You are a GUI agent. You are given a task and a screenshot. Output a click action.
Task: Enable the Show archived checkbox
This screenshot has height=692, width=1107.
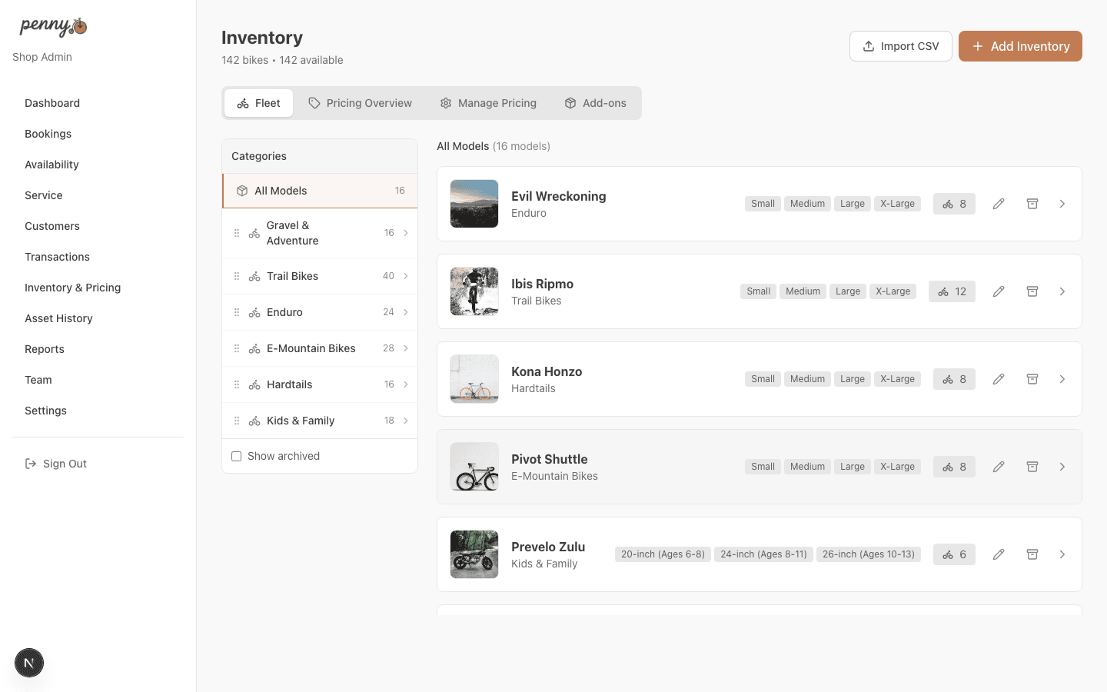[236, 456]
